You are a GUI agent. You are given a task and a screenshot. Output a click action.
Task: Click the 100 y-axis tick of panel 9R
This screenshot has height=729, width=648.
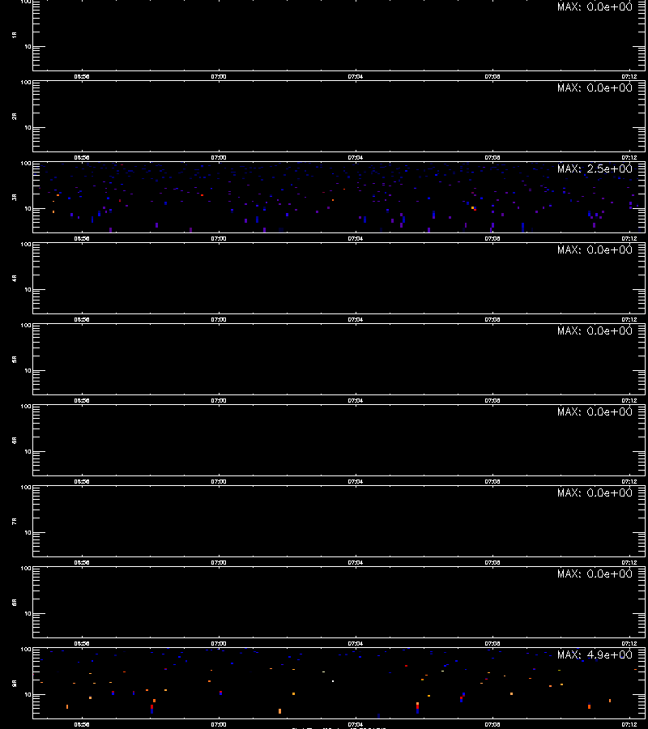[x=26, y=650]
